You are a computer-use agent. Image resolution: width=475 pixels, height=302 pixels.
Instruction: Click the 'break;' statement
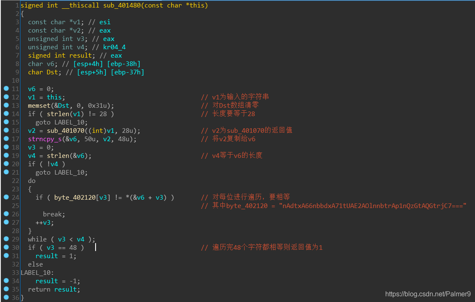[x=54, y=214]
